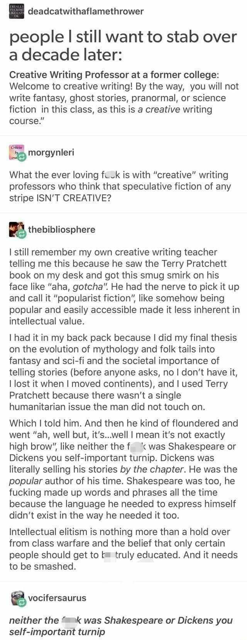Click the reblog badge on thebibliosphere's avatar
247x640 pixels.
22,234
